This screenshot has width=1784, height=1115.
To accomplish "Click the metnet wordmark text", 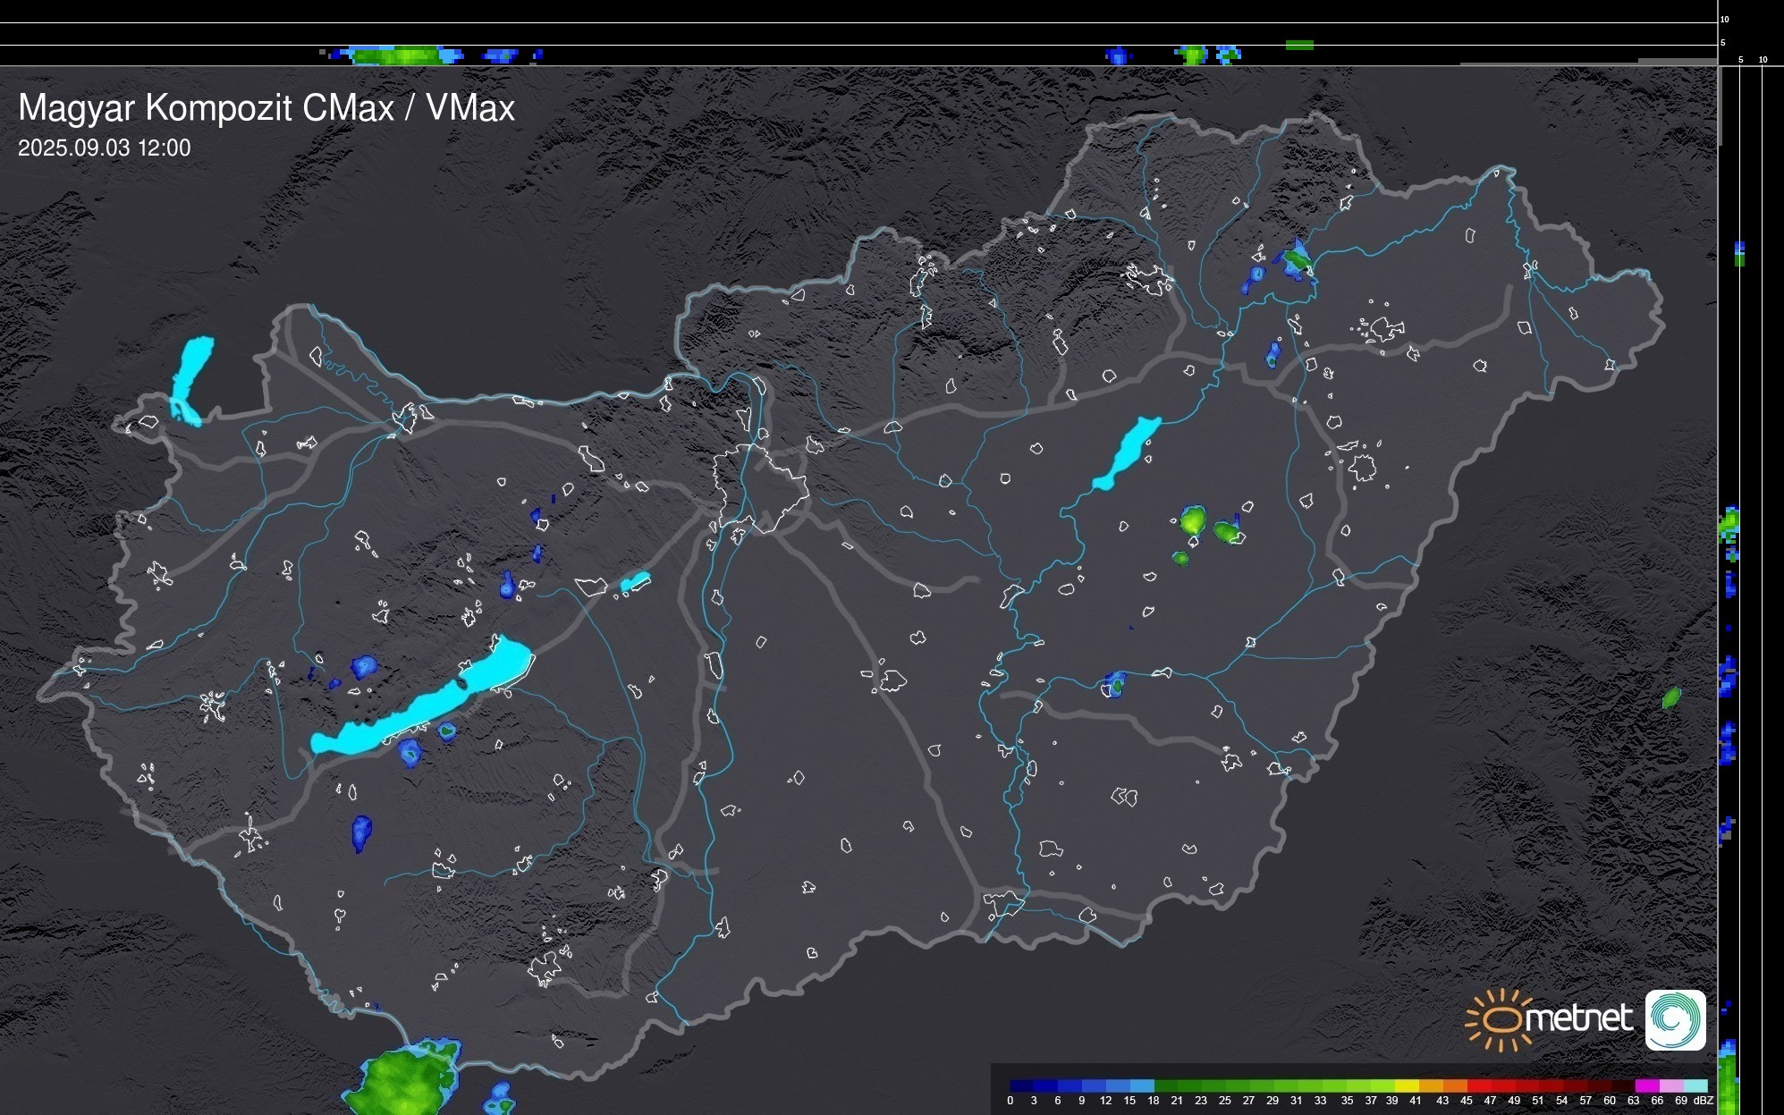I will (x=1578, y=1018).
